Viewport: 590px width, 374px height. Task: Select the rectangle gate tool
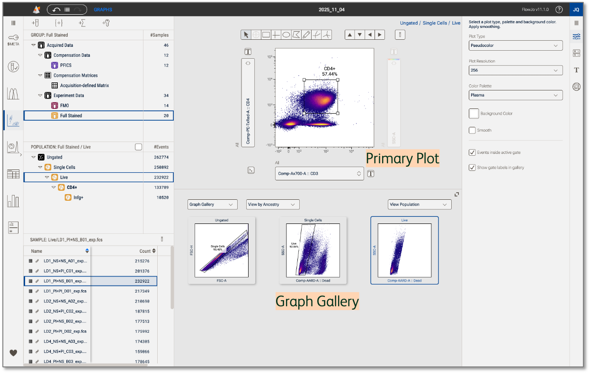266,35
